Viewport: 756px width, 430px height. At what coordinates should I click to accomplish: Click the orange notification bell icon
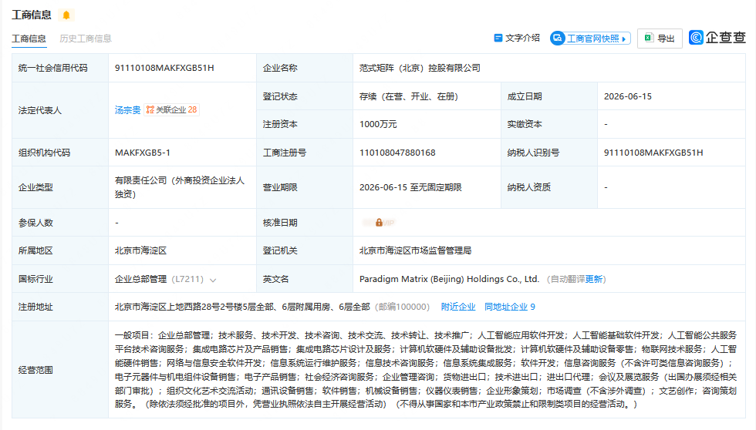[x=66, y=15]
